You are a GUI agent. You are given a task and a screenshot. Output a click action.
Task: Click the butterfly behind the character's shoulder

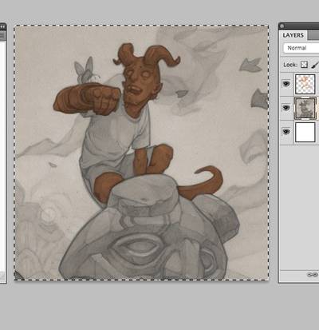click(85, 70)
